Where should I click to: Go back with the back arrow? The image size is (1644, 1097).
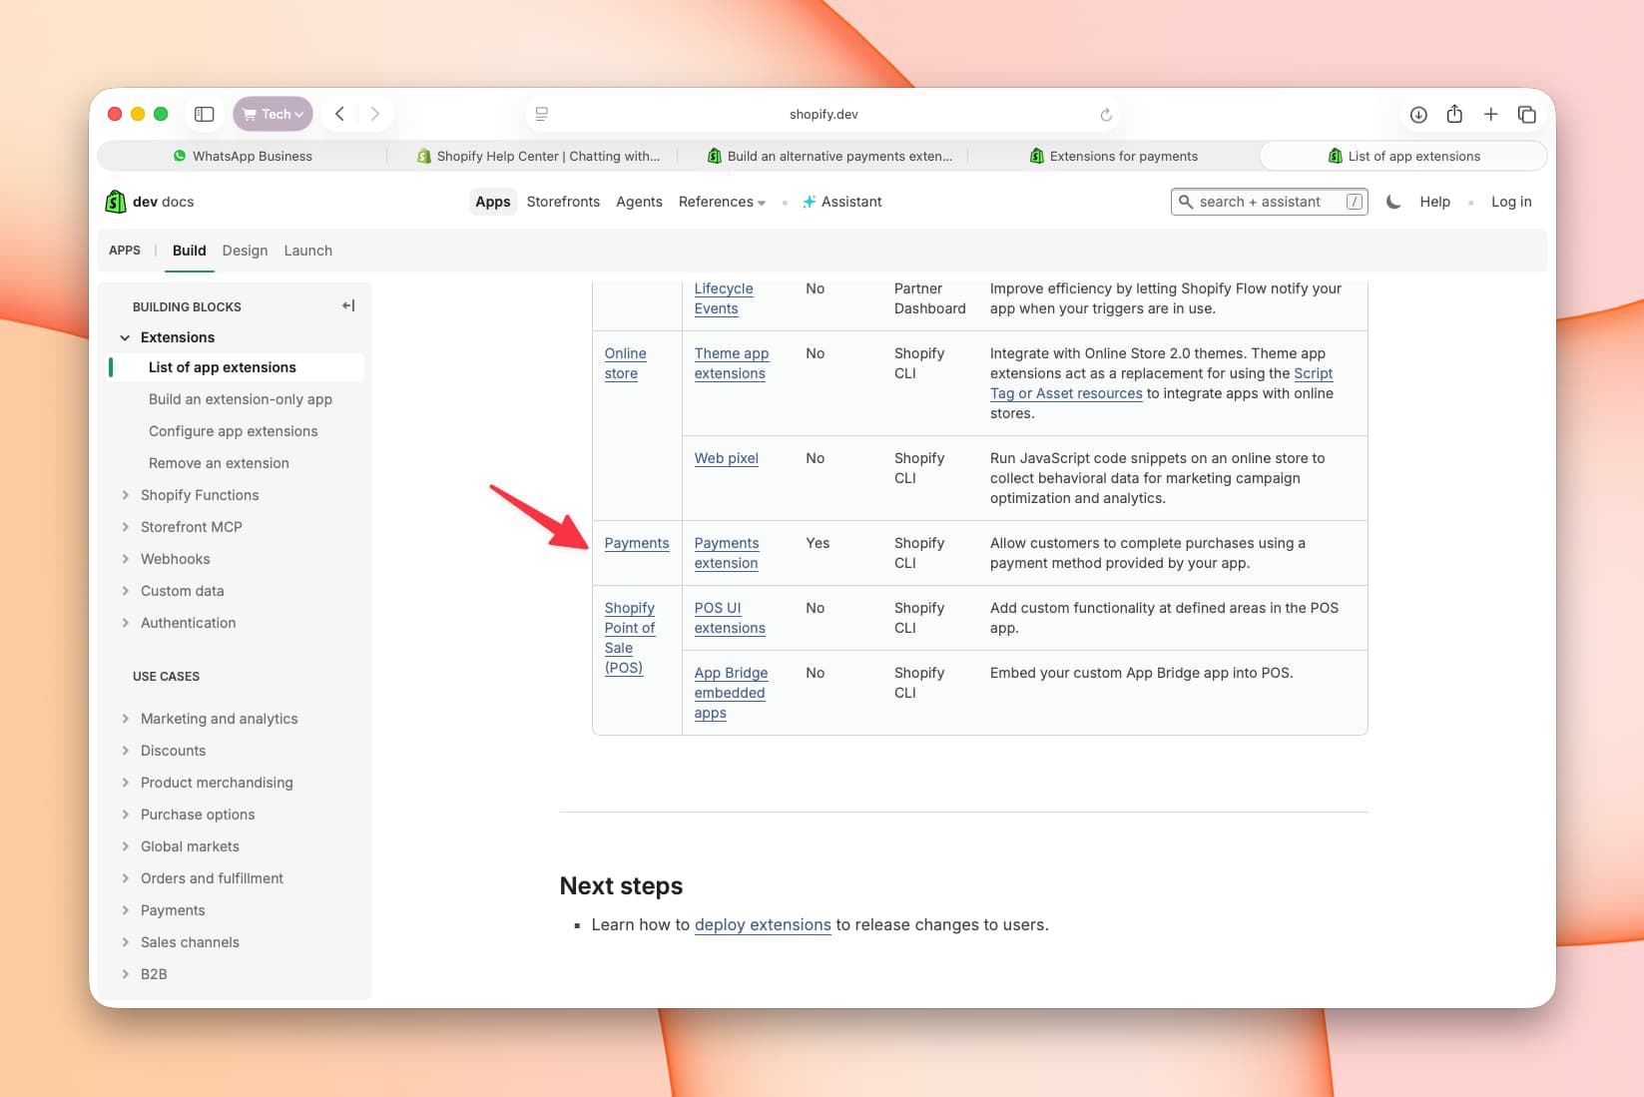coord(339,114)
